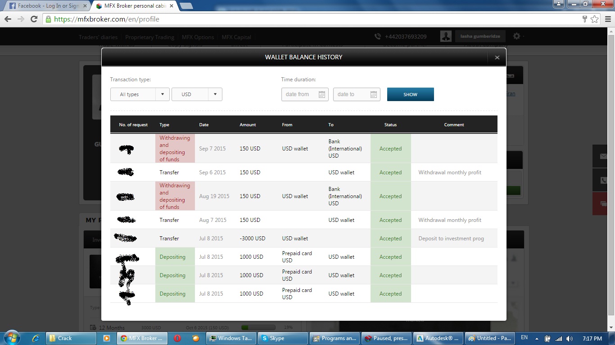This screenshot has height=345, width=615.
Task: Click the browser address bar URL
Action: 106,19
